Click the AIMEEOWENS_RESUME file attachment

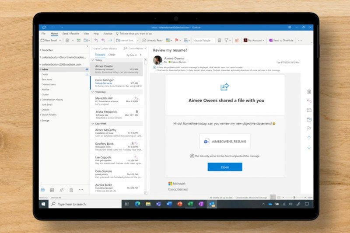[225, 141]
